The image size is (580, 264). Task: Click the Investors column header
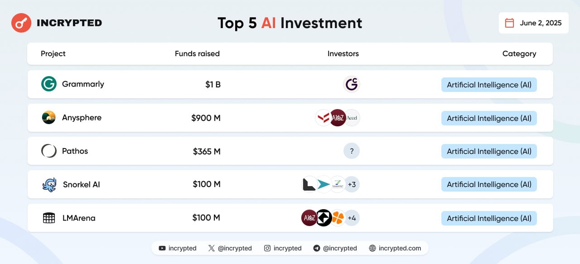(343, 54)
